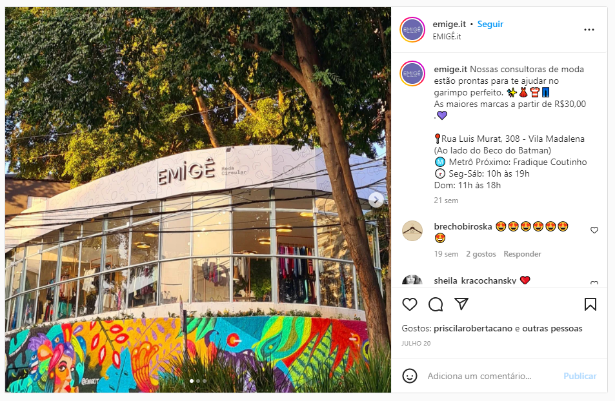This screenshot has height=401, width=615.
Task: Submit the comment with Publicar
Action: [580, 376]
